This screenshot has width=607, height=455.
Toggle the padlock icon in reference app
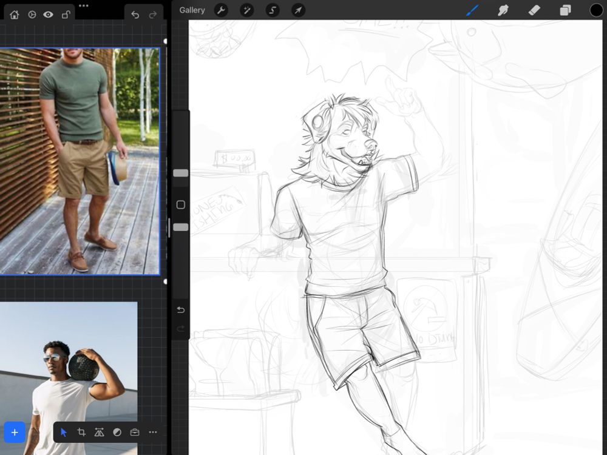tap(66, 15)
